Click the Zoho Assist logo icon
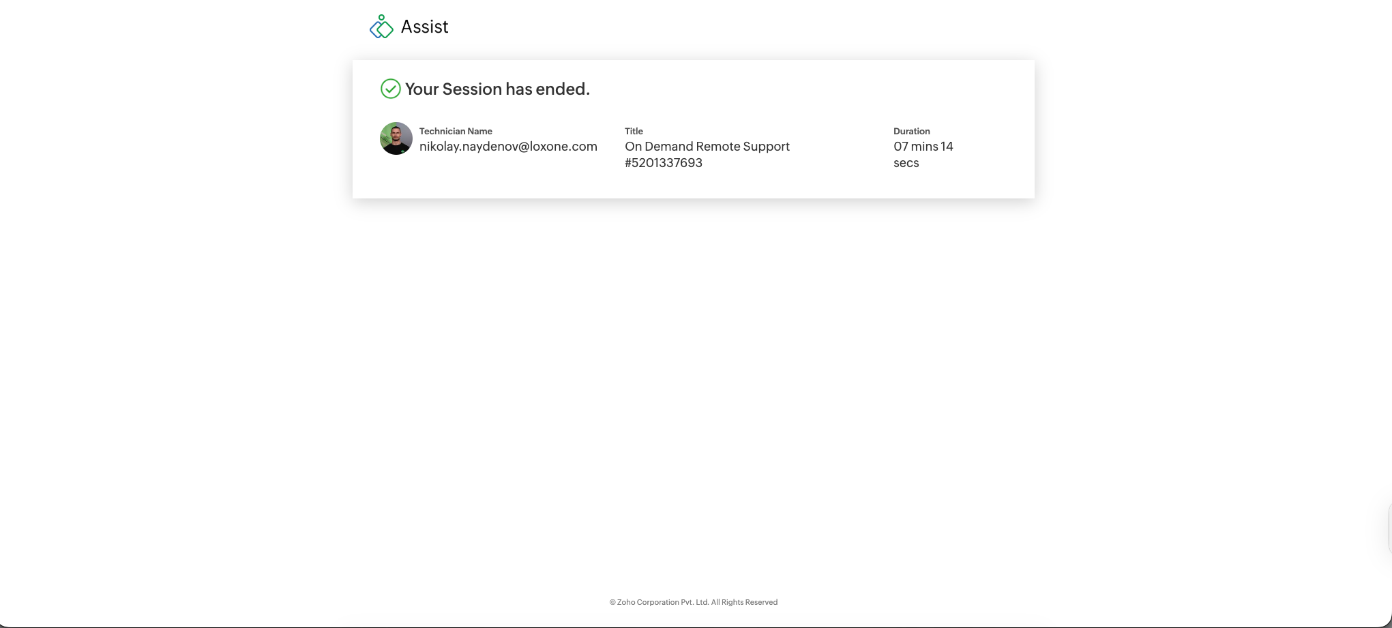Screen dimensions: 1392x628 pyautogui.click(x=381, y=27)
